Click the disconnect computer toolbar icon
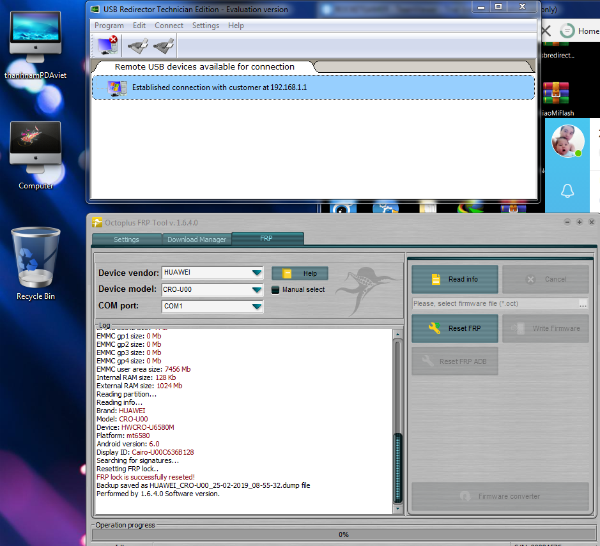The height and width of the screenshot is (546, 600). [107, 45]
